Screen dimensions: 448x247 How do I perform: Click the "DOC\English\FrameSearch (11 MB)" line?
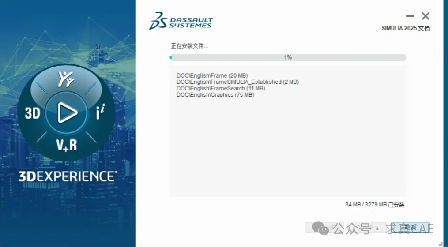(x=221, y=89)
